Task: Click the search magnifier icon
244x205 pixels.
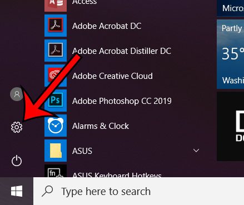Action: click(x=47, y=191)
